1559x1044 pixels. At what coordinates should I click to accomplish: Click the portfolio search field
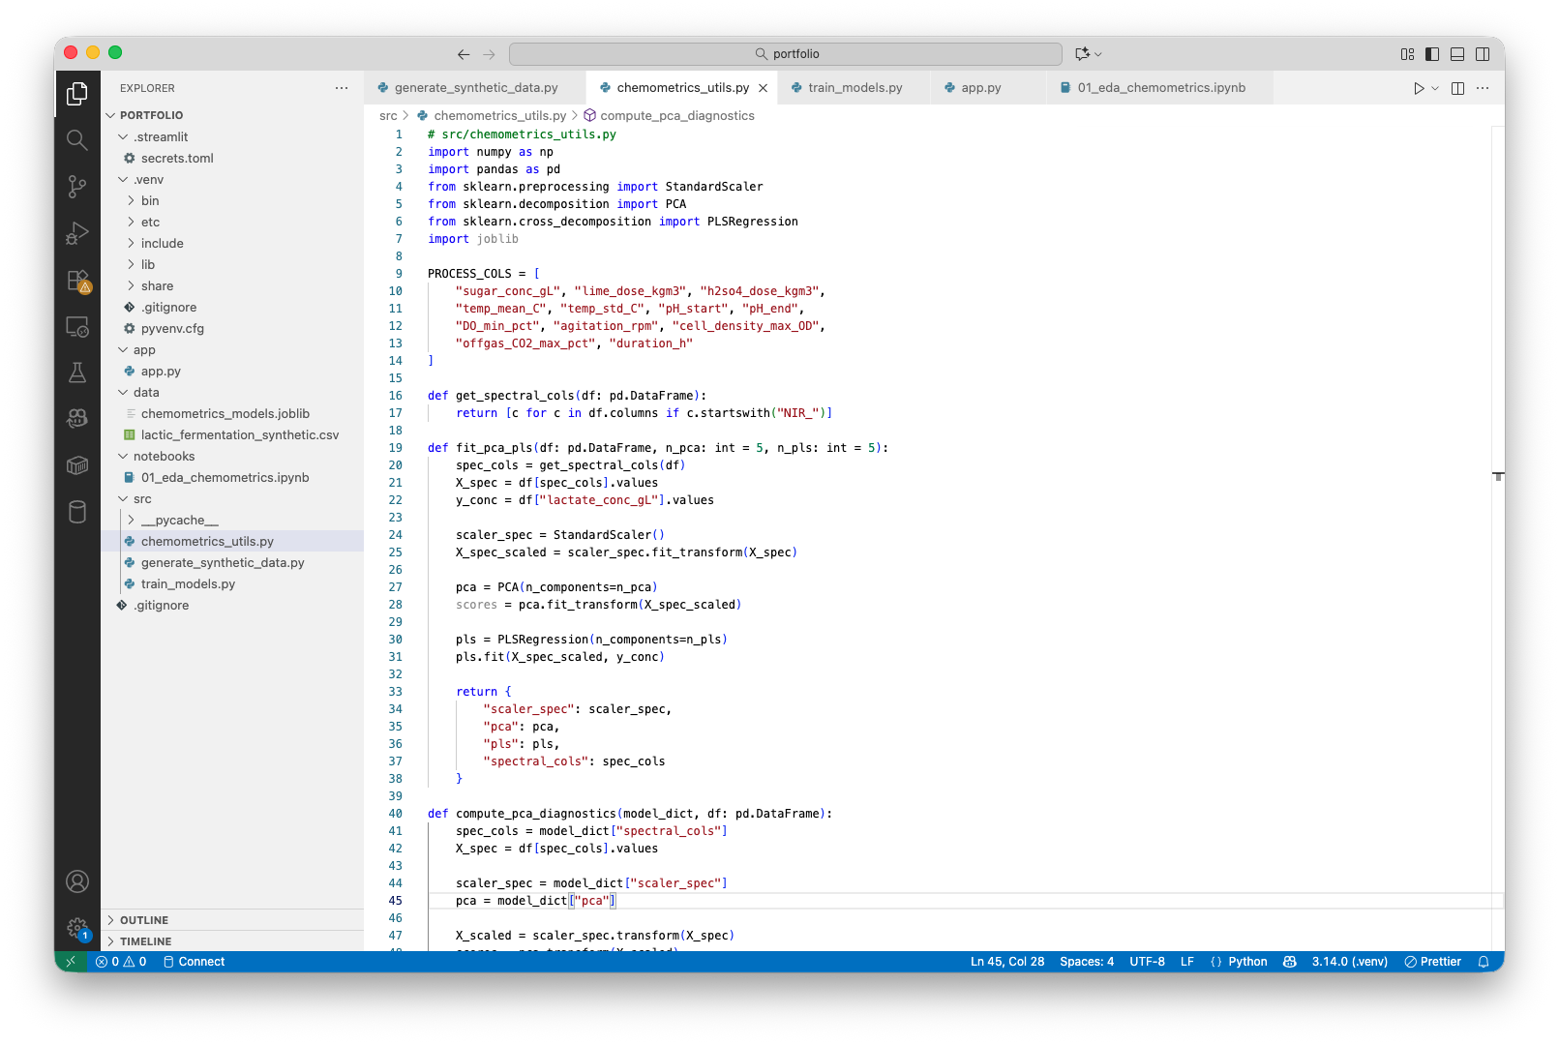point(786,54)
